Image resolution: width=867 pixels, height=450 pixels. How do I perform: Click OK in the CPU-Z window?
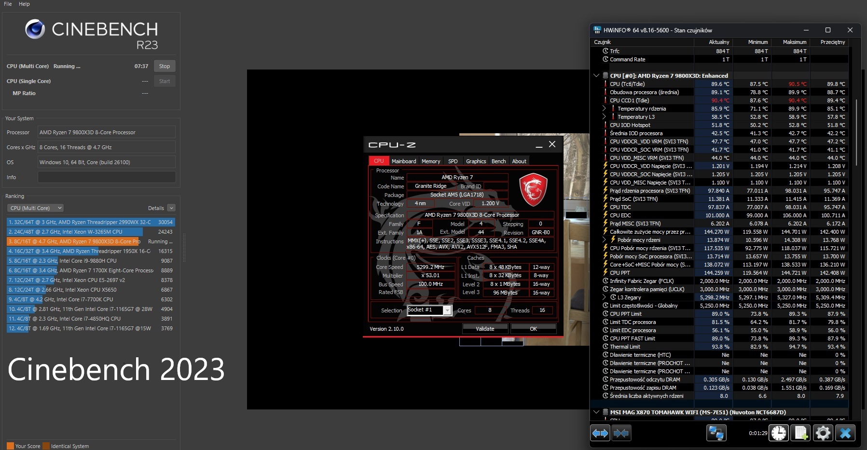[x=533, y=329]
